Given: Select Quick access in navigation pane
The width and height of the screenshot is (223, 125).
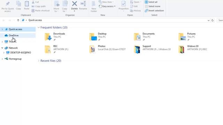Looking at the screenshot, I should coord(18,29).
